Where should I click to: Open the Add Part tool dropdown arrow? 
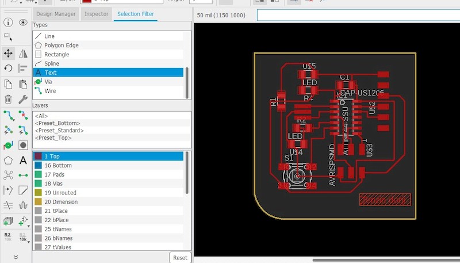28,226
